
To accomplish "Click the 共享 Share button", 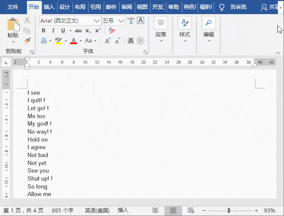I will tap(269, 7).
